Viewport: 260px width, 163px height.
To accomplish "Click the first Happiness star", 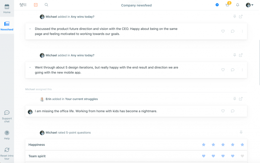I will point(204,145).
